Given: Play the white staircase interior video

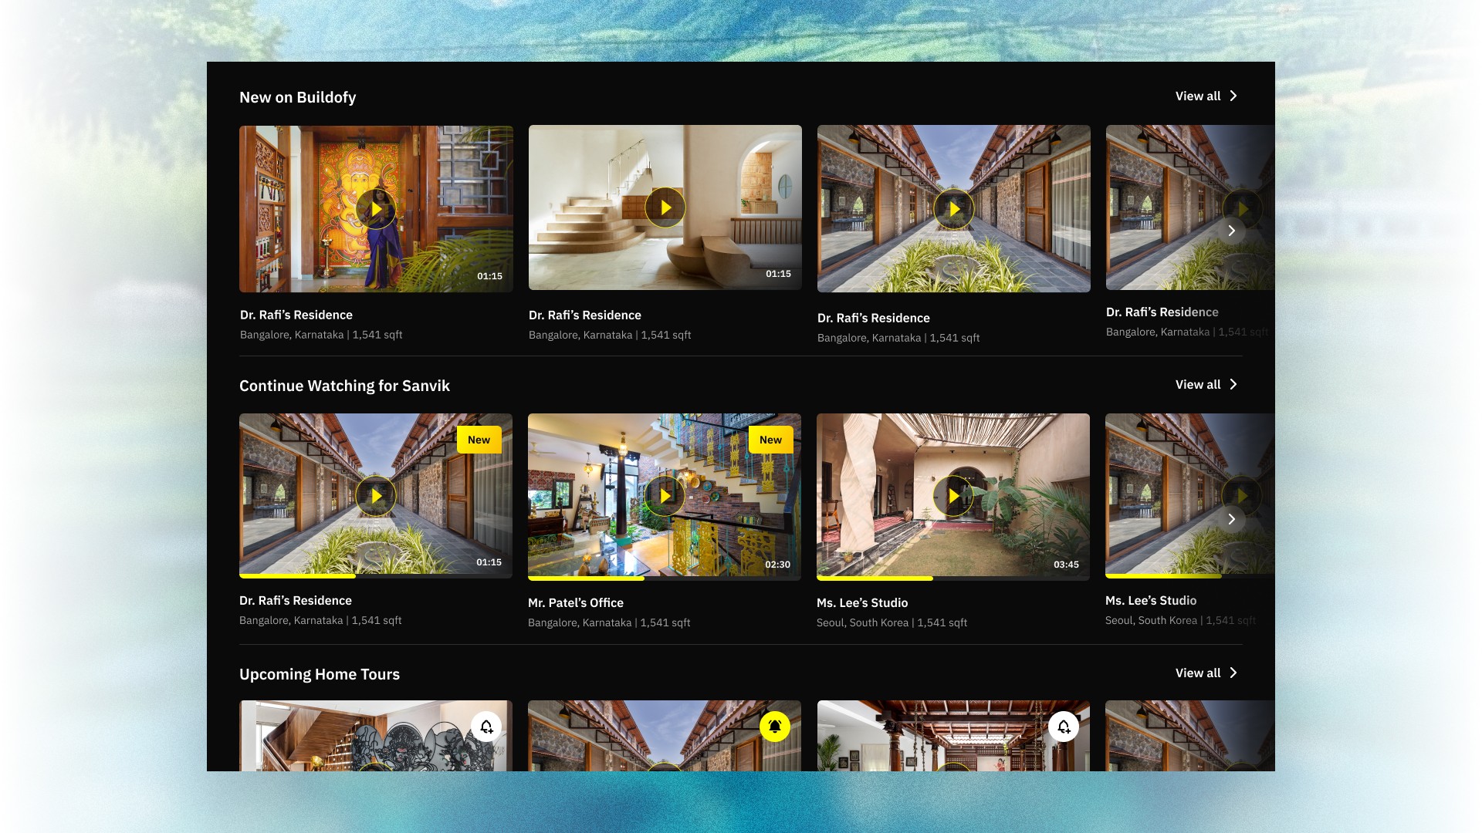Looking at the screenshot, I should tap(665, 207).
